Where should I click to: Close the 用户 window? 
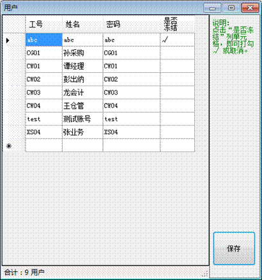(x=250, y=8)
